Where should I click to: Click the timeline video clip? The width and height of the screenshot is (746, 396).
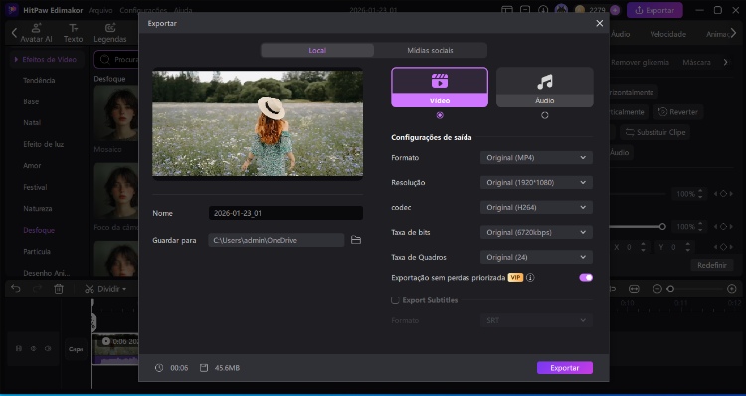114,349
